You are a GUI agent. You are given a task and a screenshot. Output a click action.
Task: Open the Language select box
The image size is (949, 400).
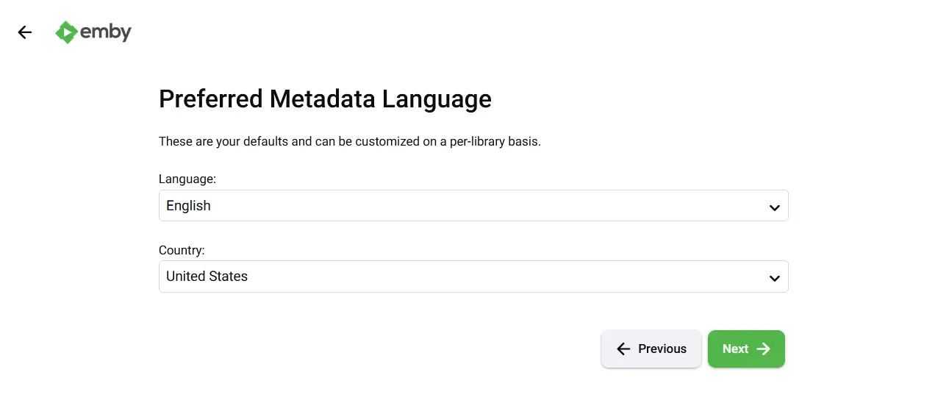pyautogui.click(x=473, y=206)
